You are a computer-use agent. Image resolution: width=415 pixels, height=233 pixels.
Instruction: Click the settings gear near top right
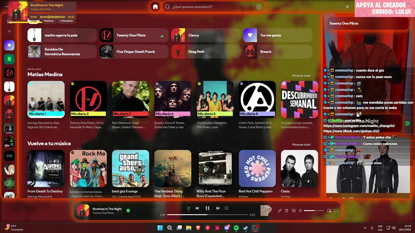point(347,7)
